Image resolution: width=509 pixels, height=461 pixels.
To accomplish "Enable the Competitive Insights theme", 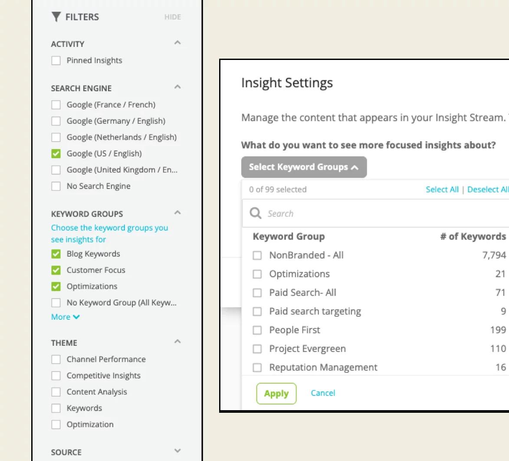I will coord(56,376).
